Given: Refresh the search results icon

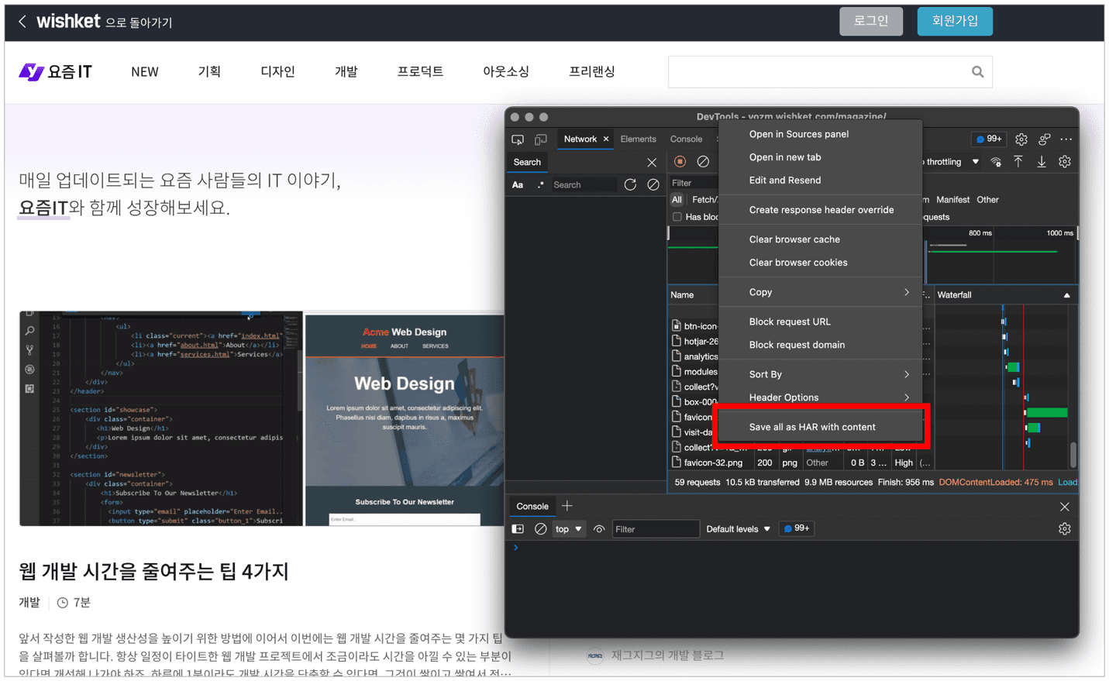Looking at the screenshot, I should (630, 184).
